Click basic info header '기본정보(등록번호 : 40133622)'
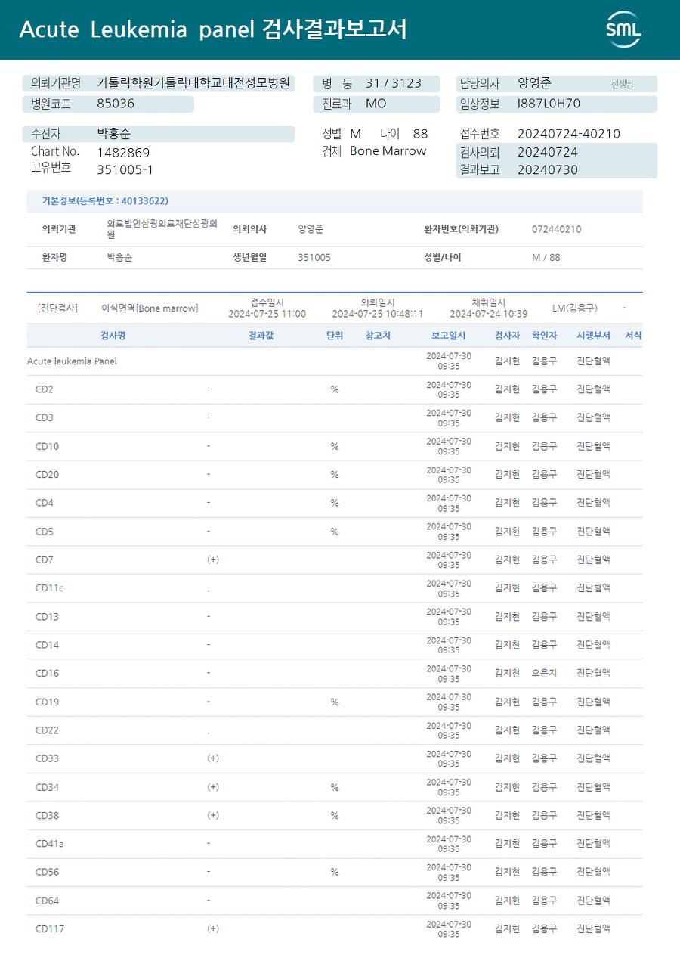Screen dimensions: 680x961 point(105,201)
